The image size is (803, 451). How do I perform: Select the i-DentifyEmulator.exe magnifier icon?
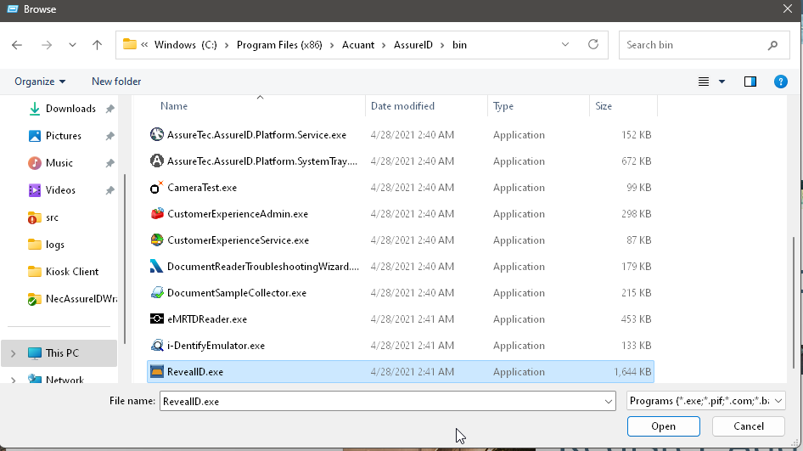click(x=156, y=346)
